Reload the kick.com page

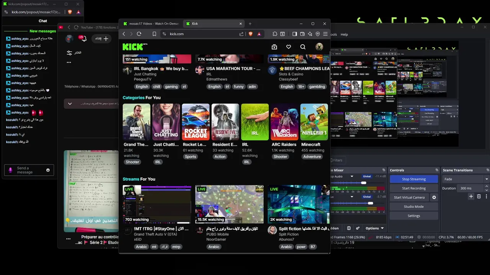coord(139,34)
